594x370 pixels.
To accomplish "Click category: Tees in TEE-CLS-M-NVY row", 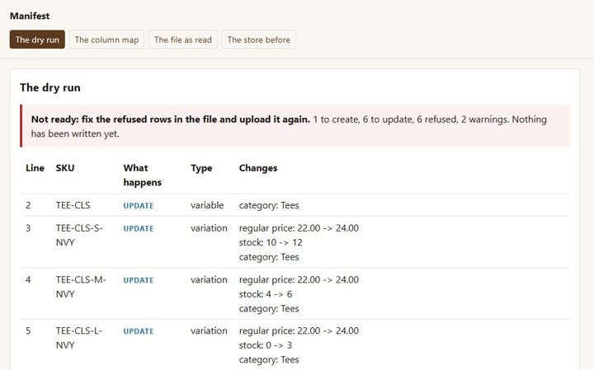I will pos(269,308).
